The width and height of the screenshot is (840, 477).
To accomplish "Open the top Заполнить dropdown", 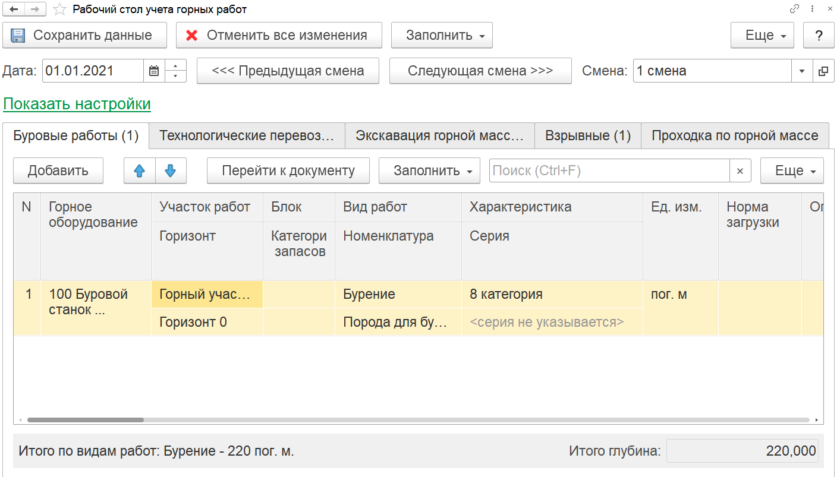I will 442,35.
